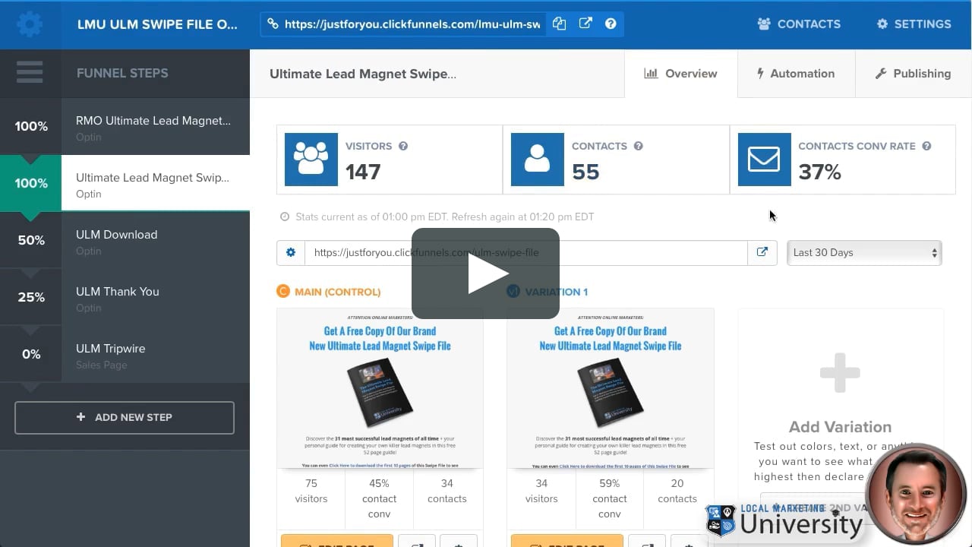
Task: Click the 59% contact conv cell
Action: 610,498
